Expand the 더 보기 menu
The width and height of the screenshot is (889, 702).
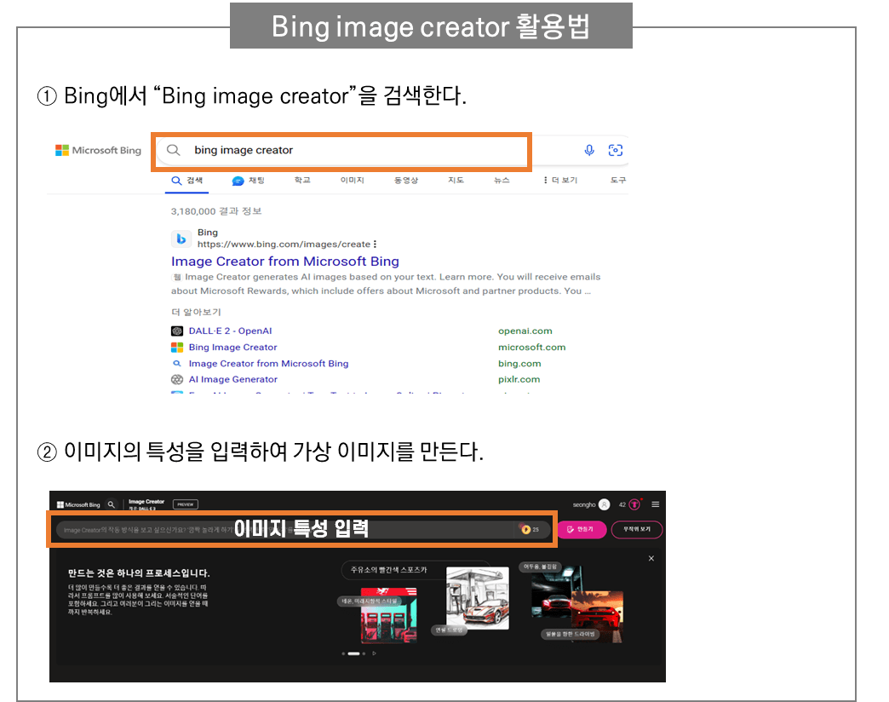tap(560, 180)
